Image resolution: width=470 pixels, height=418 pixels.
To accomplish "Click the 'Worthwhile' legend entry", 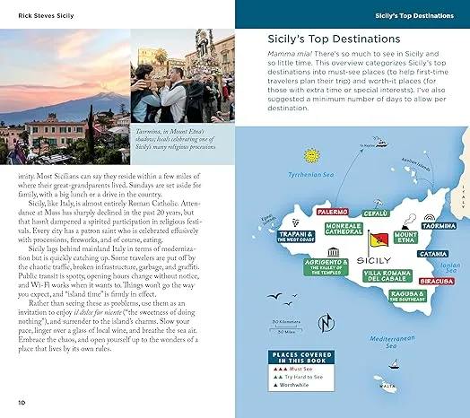I will point(291,385).
